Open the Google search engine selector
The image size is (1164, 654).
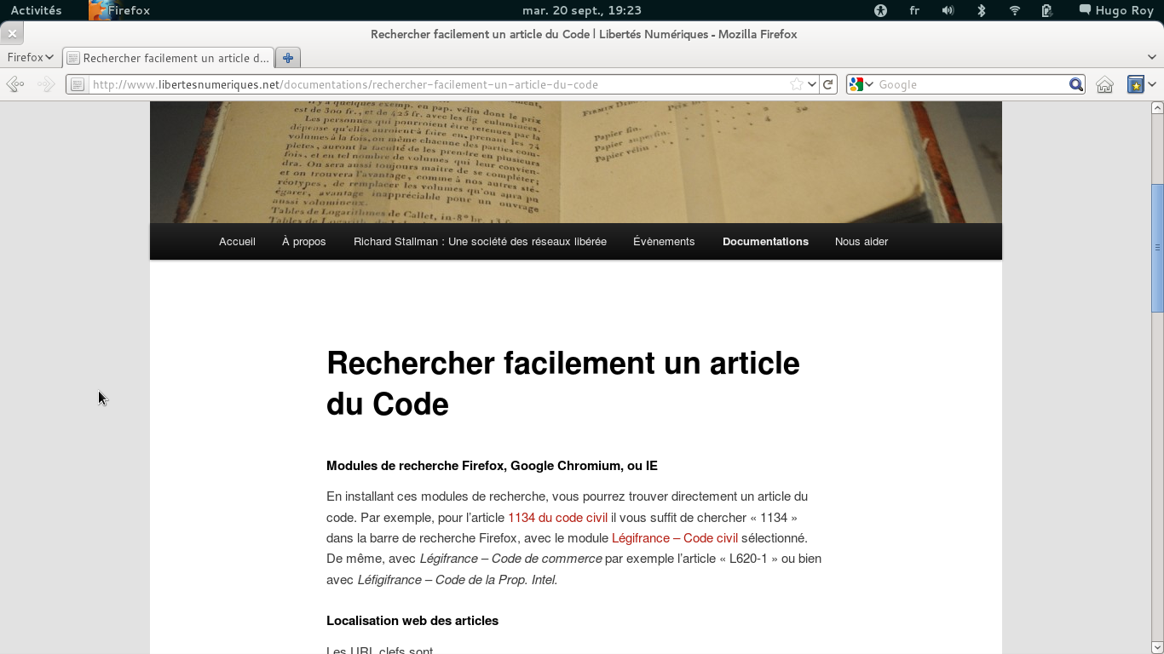pyautogui.click(x=861, y=84)
